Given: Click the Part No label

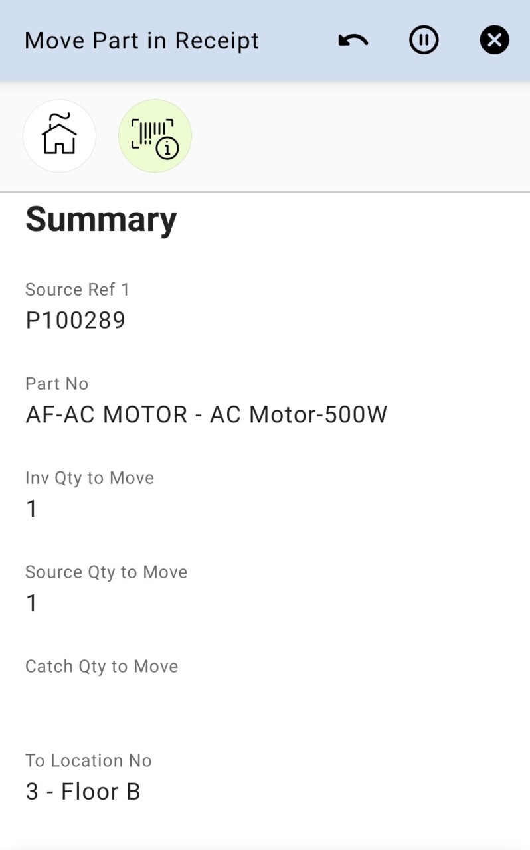Looking at the screenshot, I should (x=56, y=384).
